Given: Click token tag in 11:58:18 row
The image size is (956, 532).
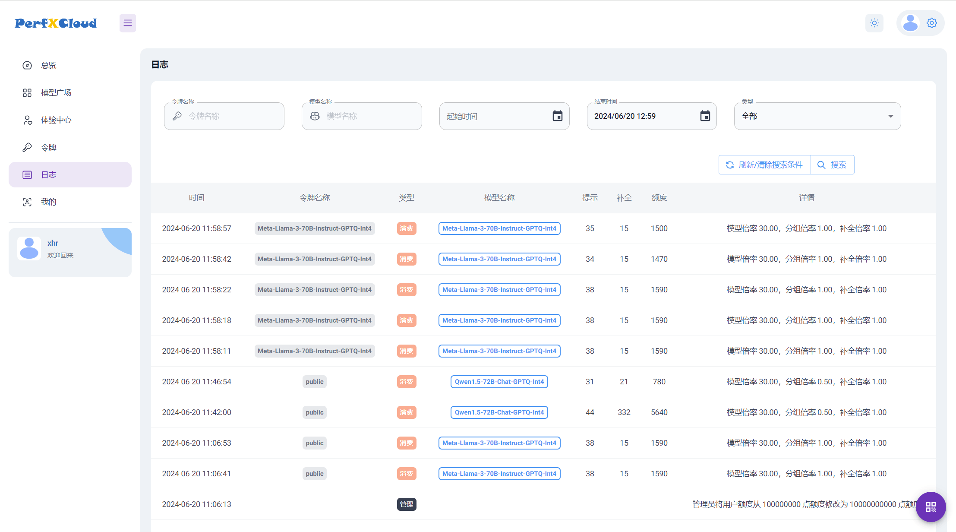Looking at the screenshot, I should click(315, 320).
